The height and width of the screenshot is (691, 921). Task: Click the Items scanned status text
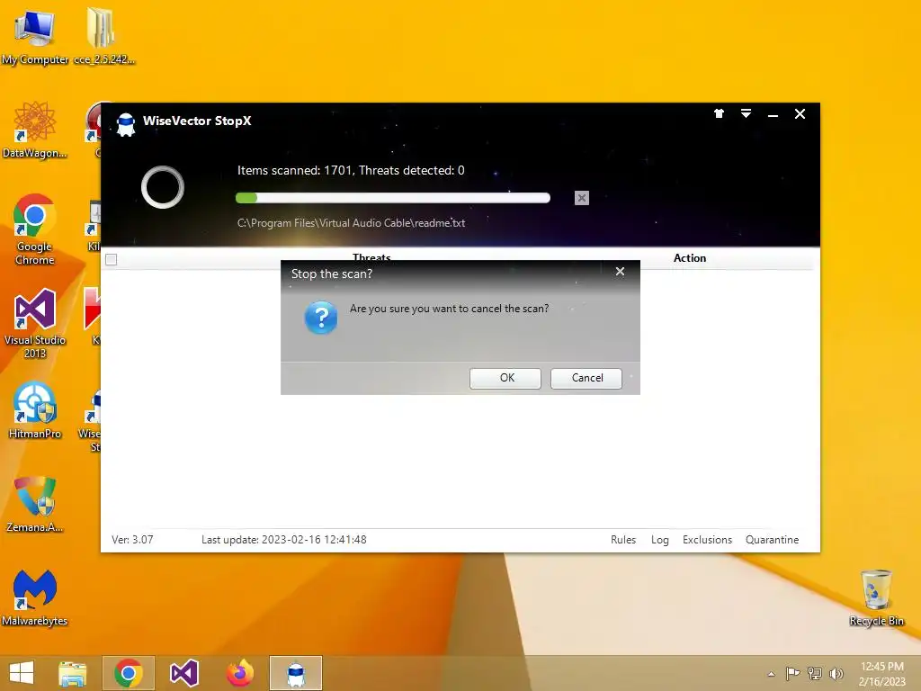pos(351,170)
